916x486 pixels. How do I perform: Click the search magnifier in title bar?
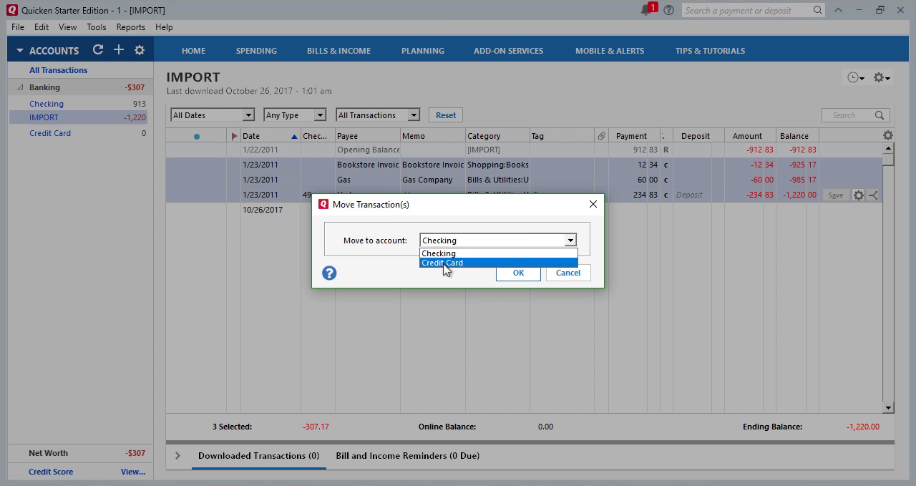[817, 10]
